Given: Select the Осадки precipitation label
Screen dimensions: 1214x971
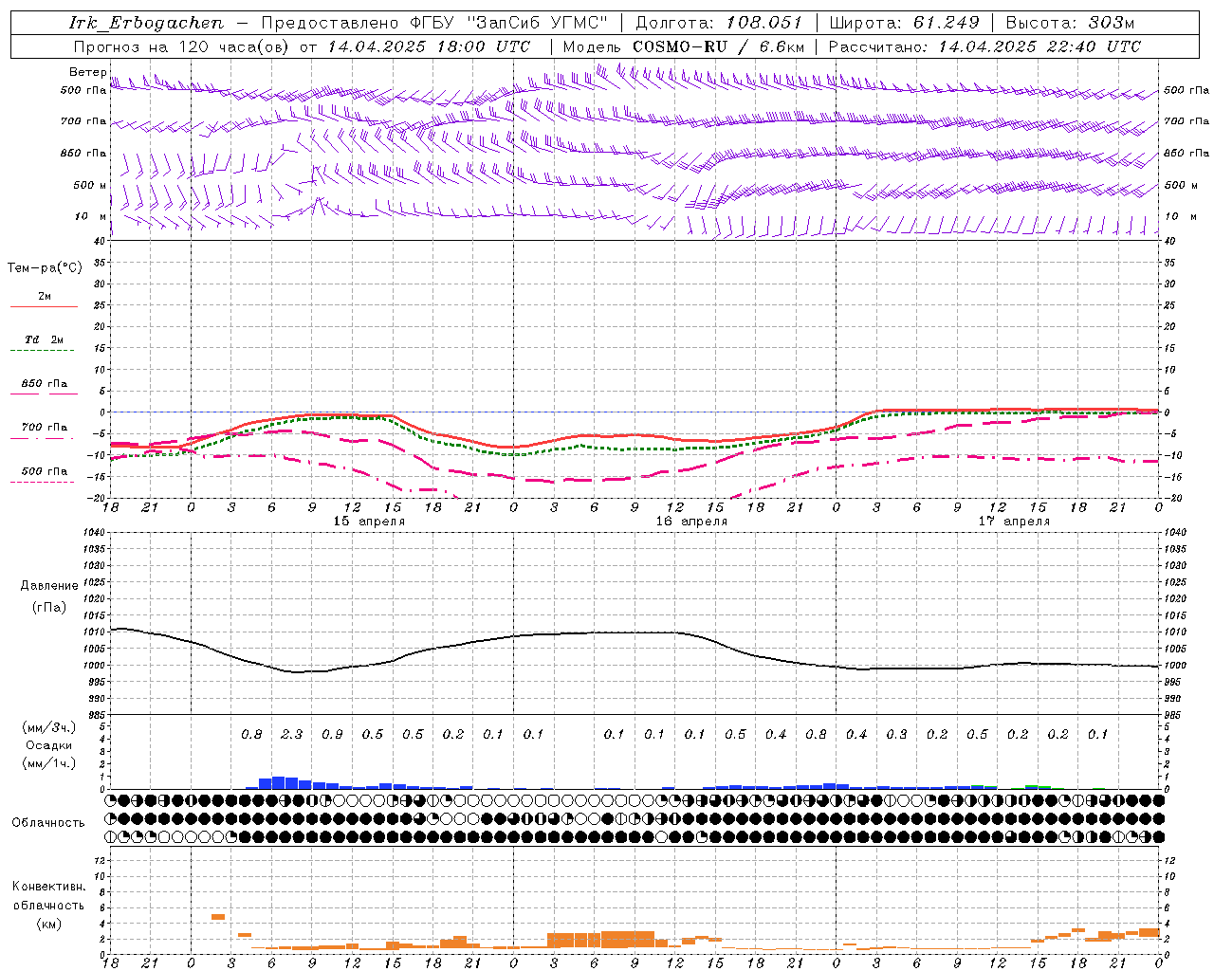Looking at the screenshot, I should point(48,745).
